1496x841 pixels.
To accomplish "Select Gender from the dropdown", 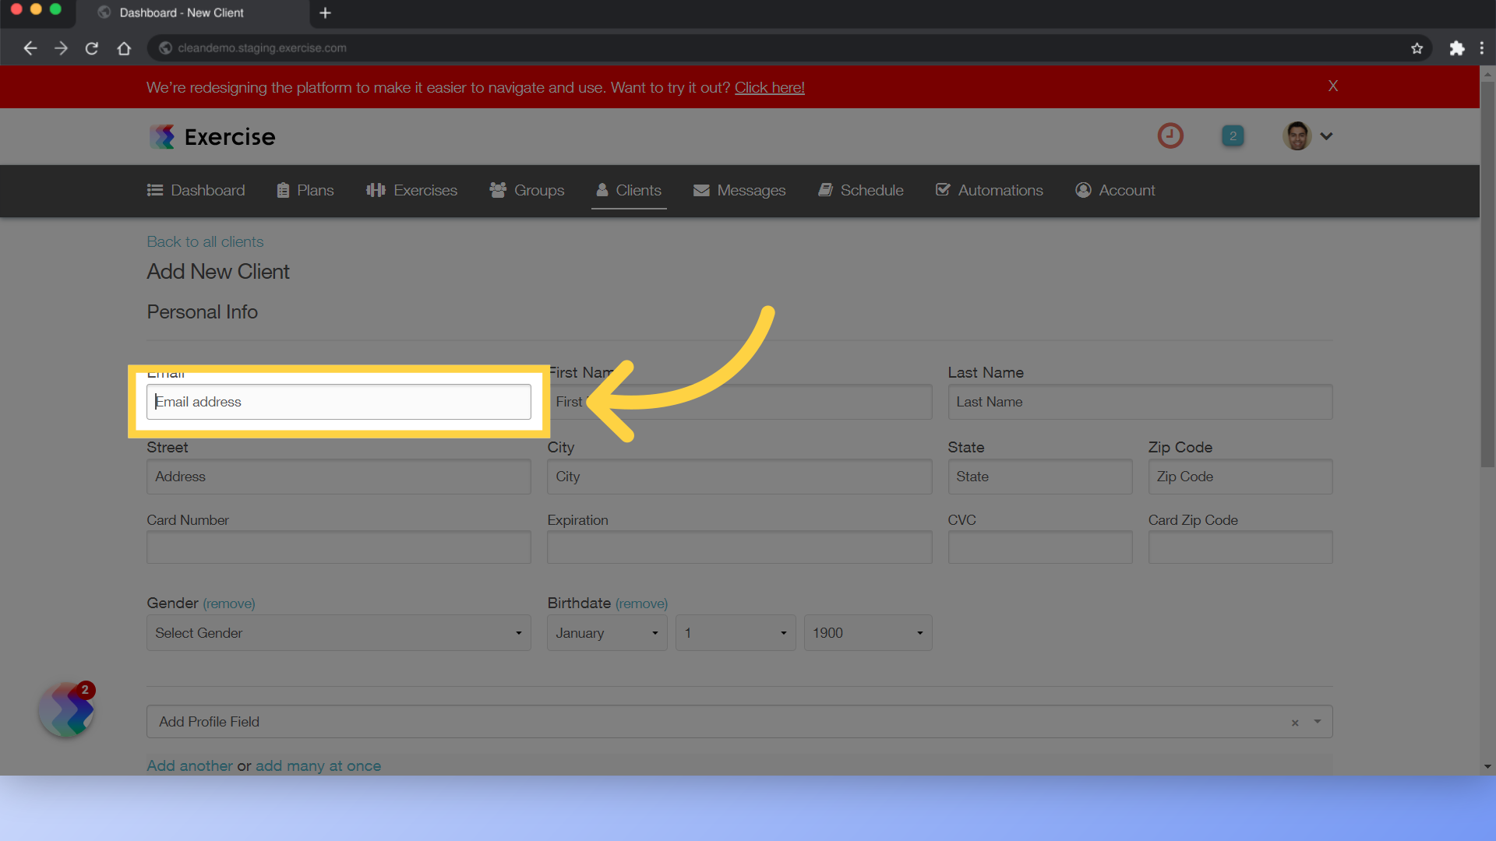I will 339,632.
